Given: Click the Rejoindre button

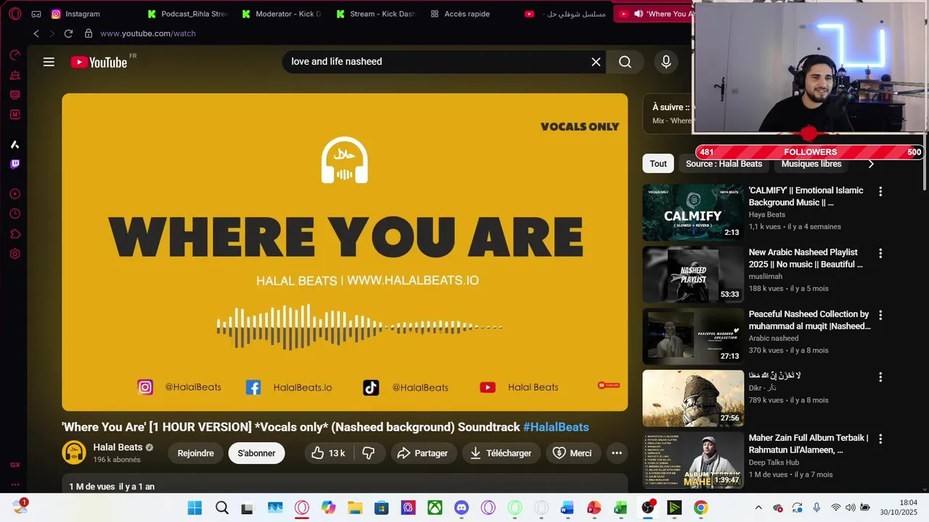Looking at the screenshot, I should 196,453.
